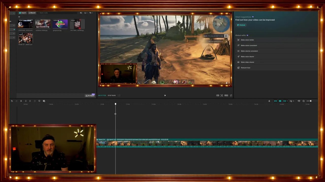Apply Make volume consistent
325x182 pixels.
click(x=276, y=51)
